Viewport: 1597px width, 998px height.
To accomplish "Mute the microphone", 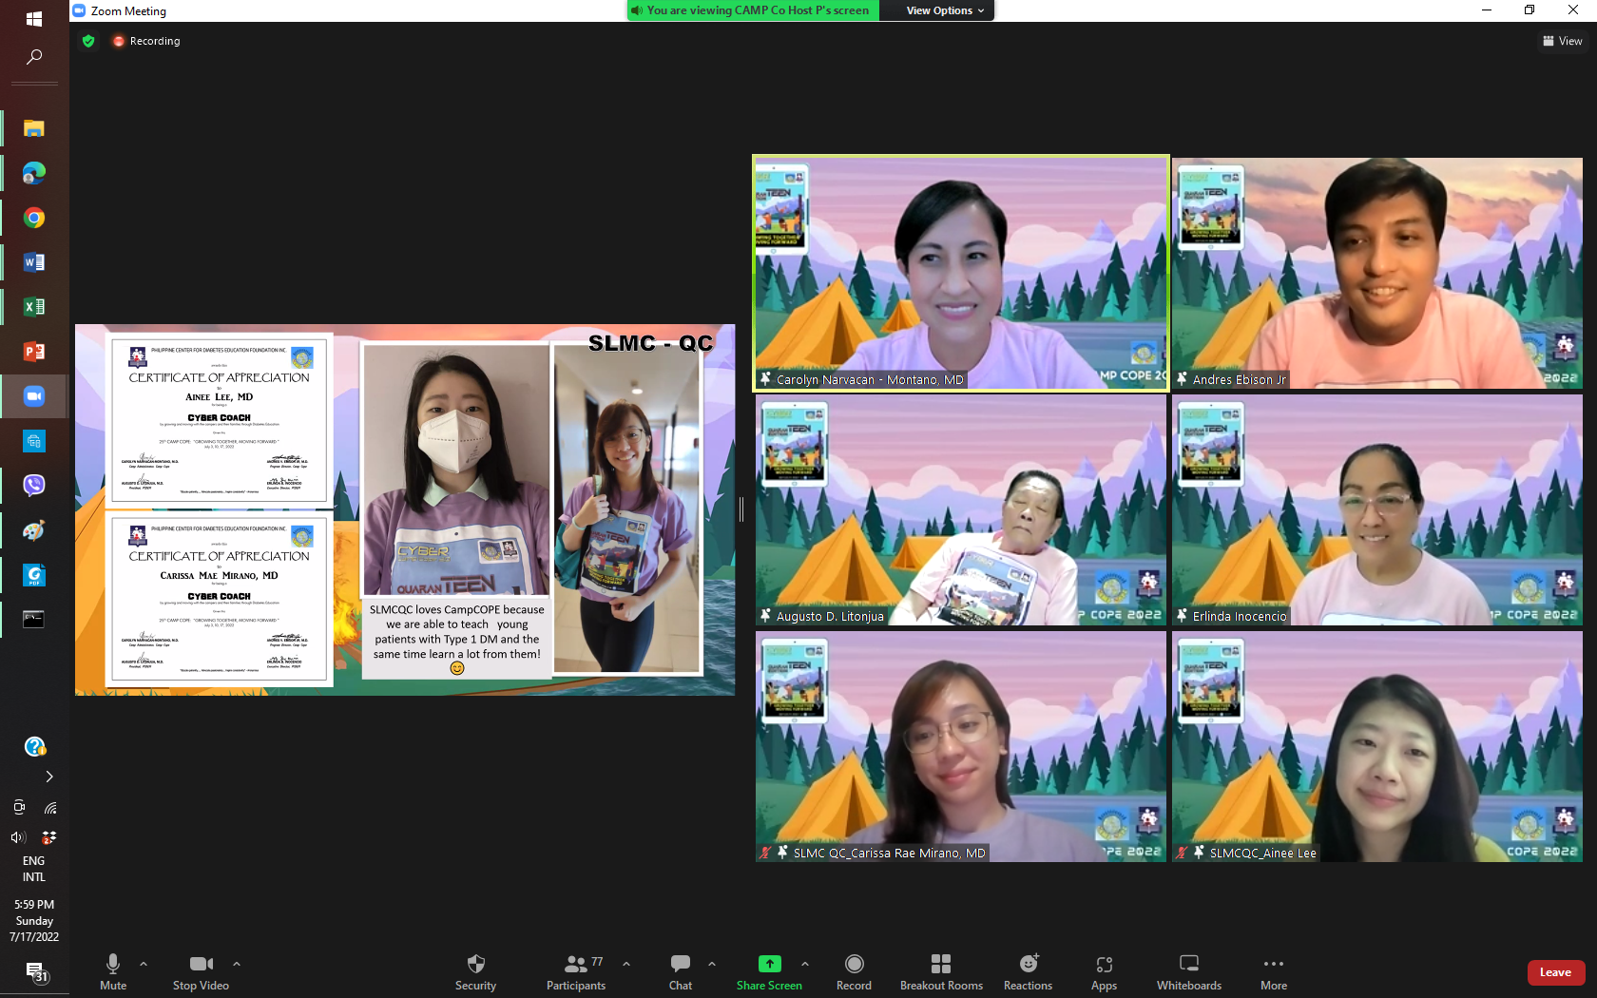I will (113, 970).
